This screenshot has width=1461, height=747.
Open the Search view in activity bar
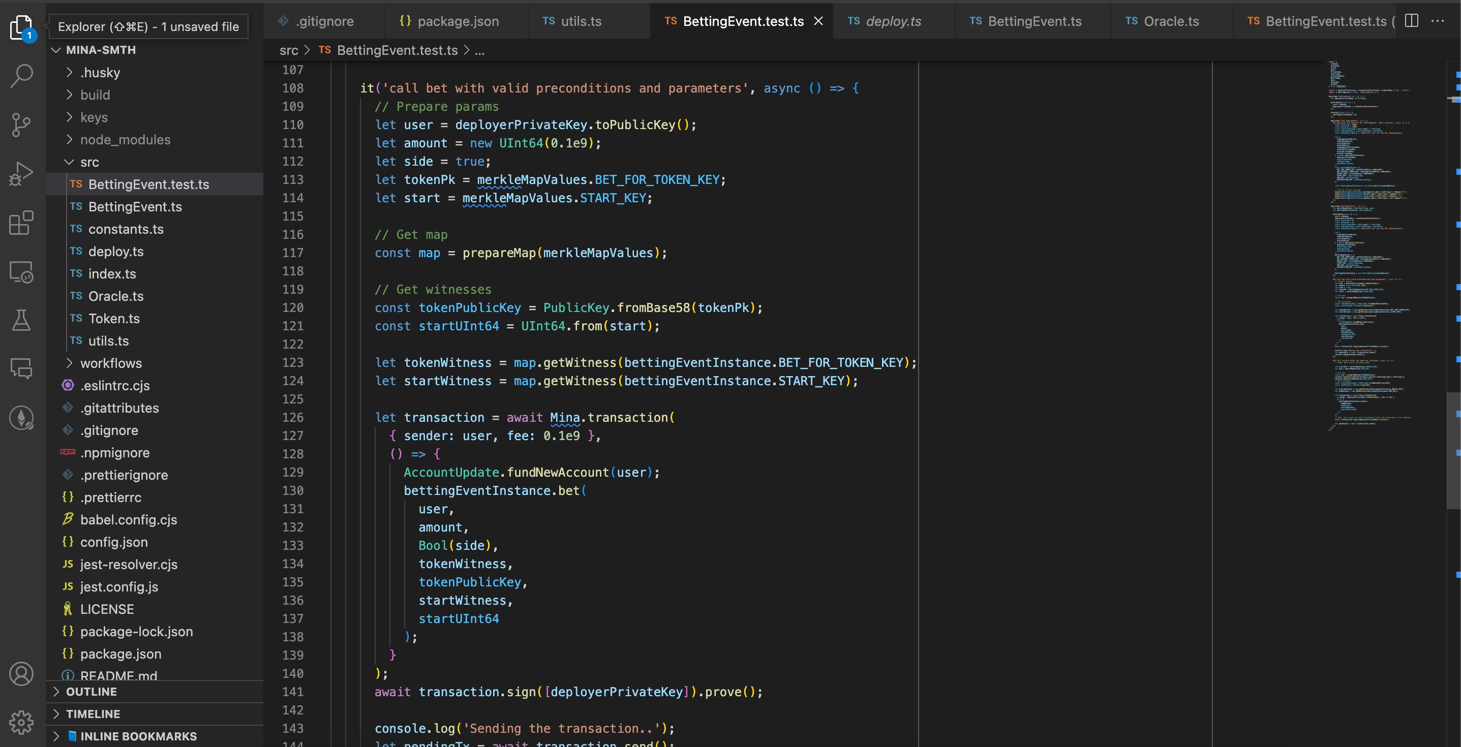pyautogui.click(x=21, y=75)
